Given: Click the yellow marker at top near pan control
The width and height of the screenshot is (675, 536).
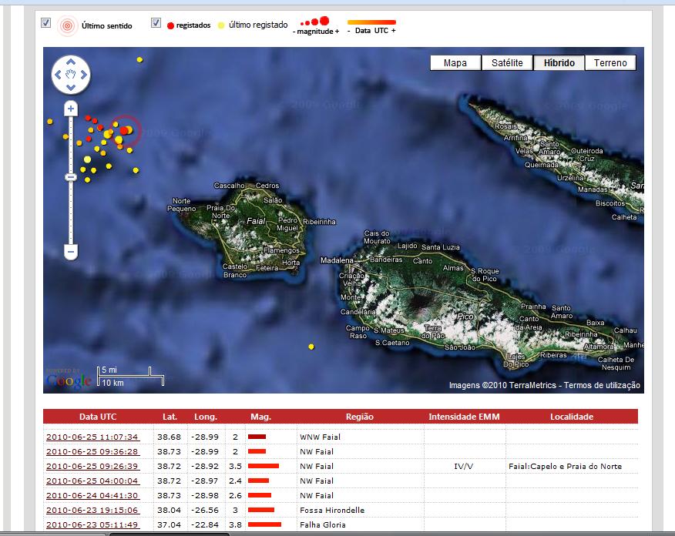Looking at the screenshot, I should pos(139,60).
